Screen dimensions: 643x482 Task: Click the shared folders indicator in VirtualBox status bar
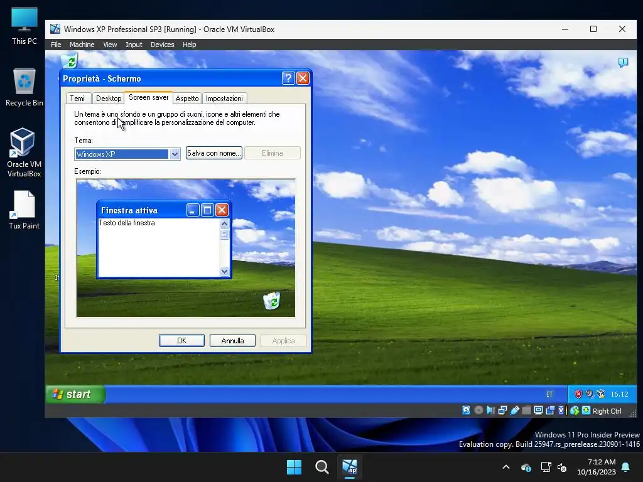point(527,410)
